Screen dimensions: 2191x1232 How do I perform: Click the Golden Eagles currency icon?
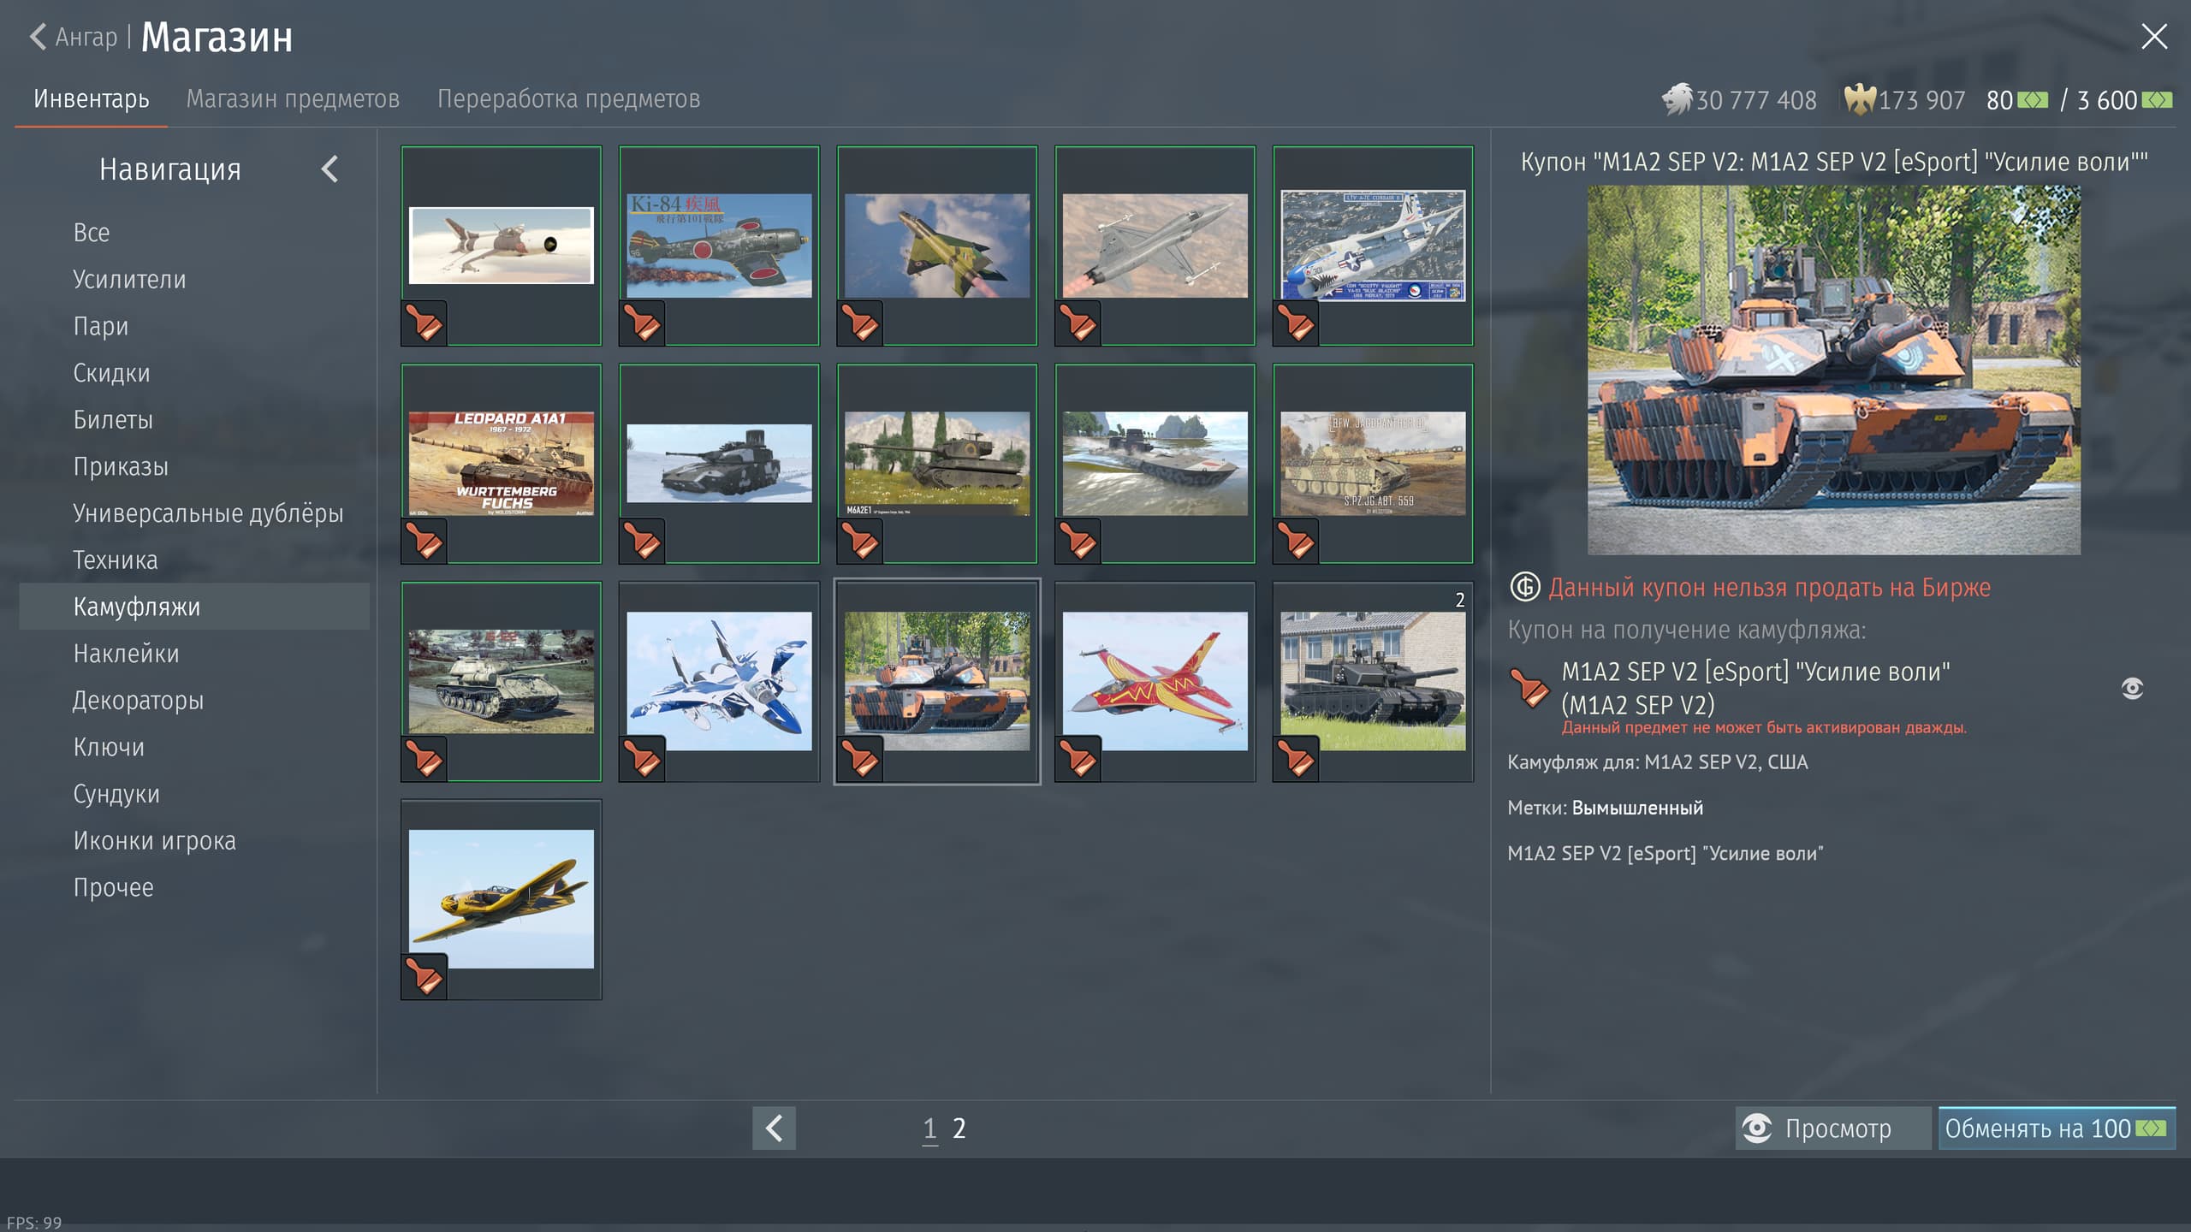coord(1859,99)
